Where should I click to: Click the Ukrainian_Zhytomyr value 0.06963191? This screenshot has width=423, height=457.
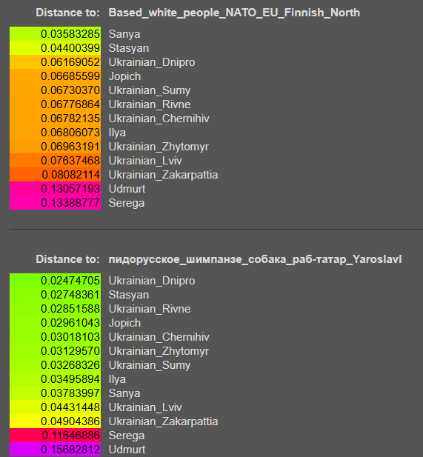55,147
